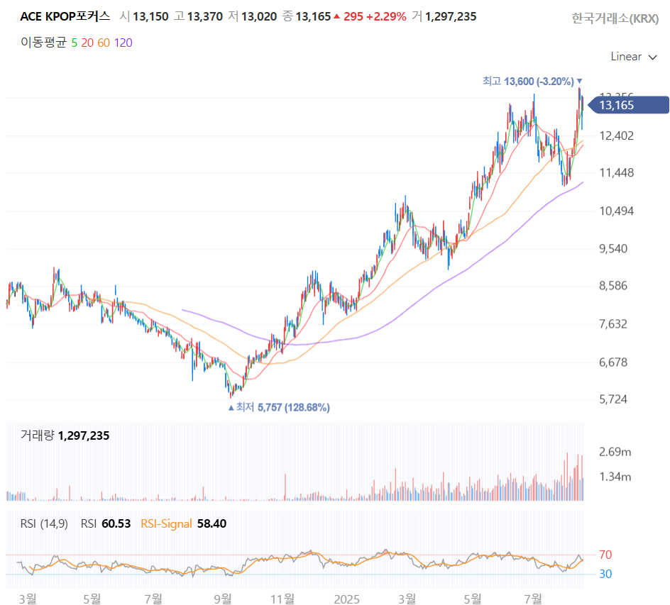Click the Linear dropdown chevron arrow

click(x=652, y=57)
